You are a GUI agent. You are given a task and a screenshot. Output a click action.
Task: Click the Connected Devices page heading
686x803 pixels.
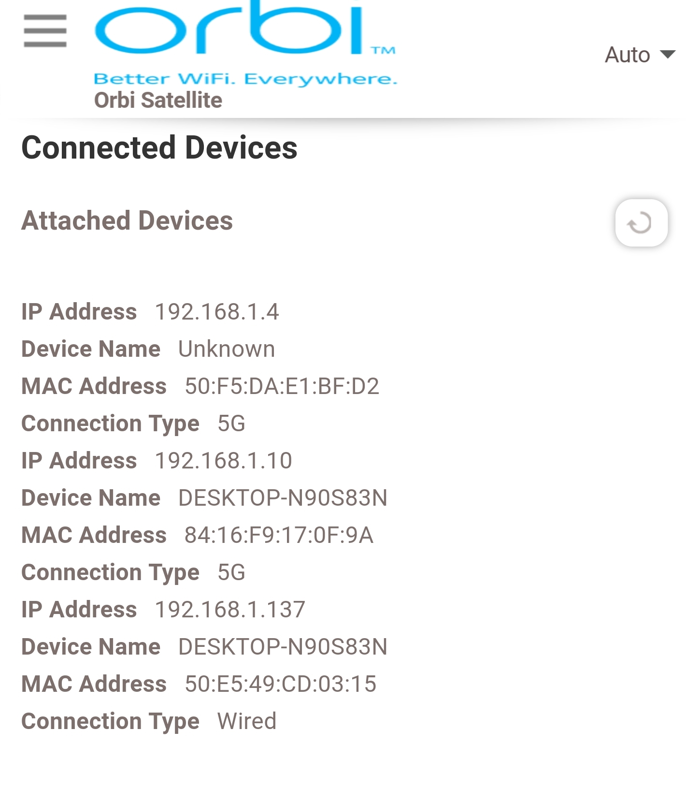point(159,147)
